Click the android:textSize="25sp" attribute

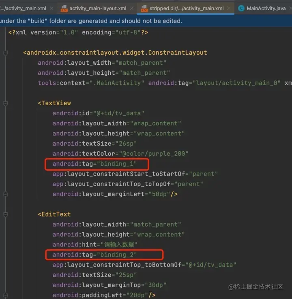pyautogui.click(x=95, y=275)
